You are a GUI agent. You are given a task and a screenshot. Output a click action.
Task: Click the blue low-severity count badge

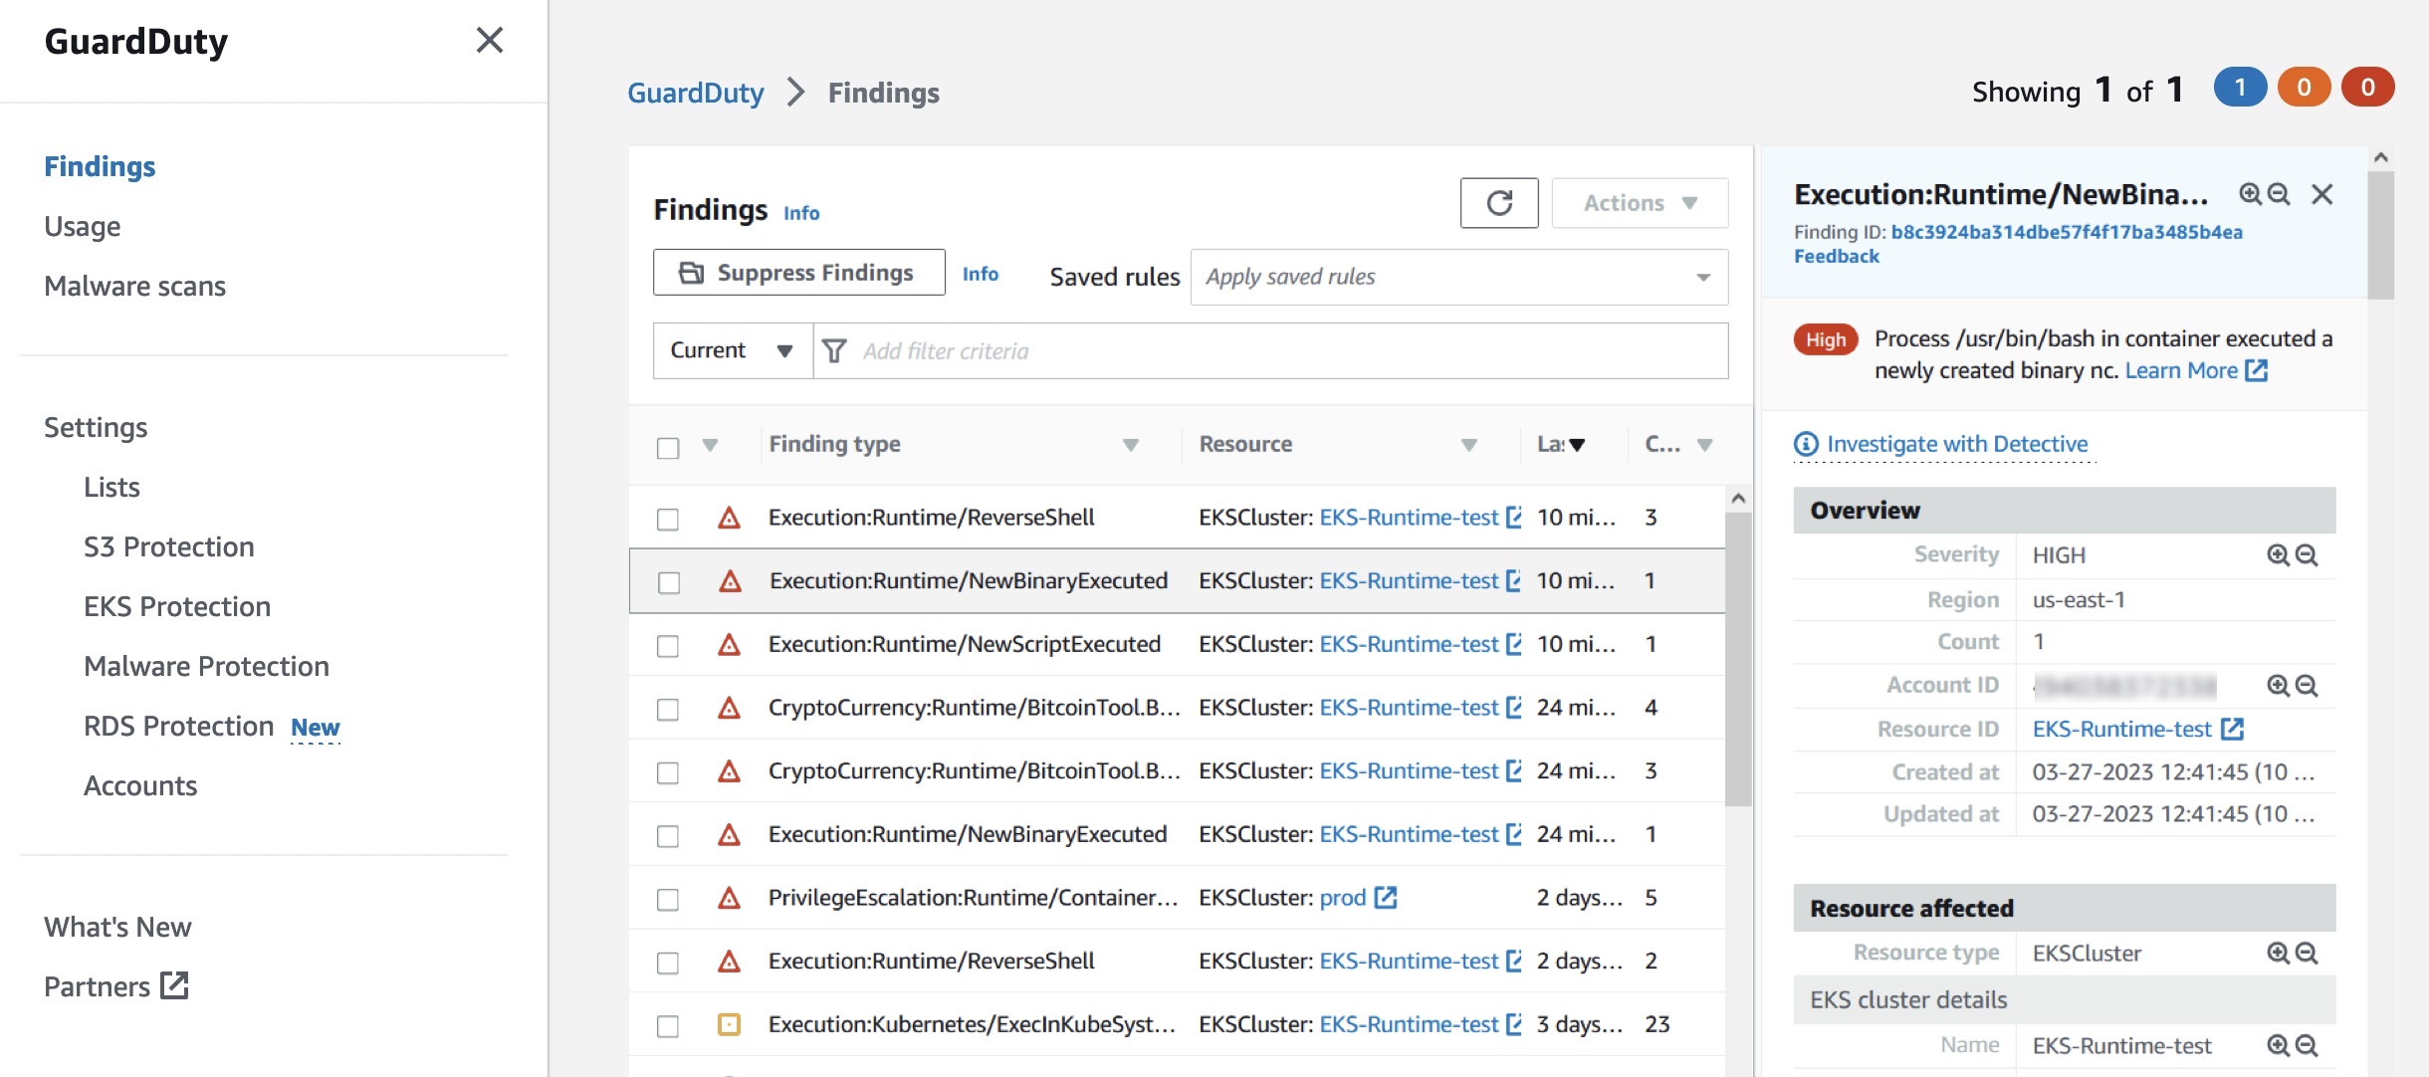click(2240, 88)
